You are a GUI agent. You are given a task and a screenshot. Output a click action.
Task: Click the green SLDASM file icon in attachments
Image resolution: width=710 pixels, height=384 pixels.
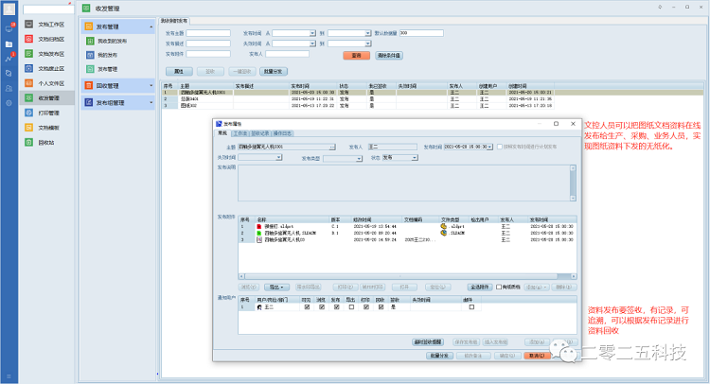point(259,233)
